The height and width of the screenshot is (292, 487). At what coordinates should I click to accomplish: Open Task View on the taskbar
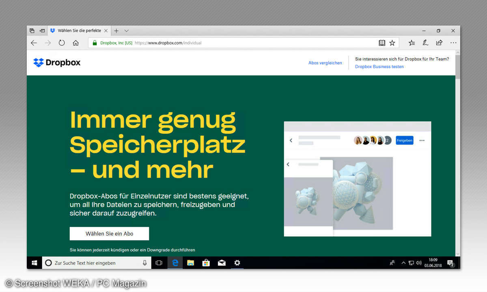(159, 263)
